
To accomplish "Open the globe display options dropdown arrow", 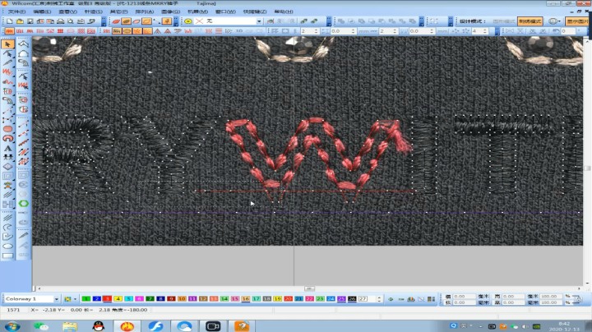I will coord(559,21).
